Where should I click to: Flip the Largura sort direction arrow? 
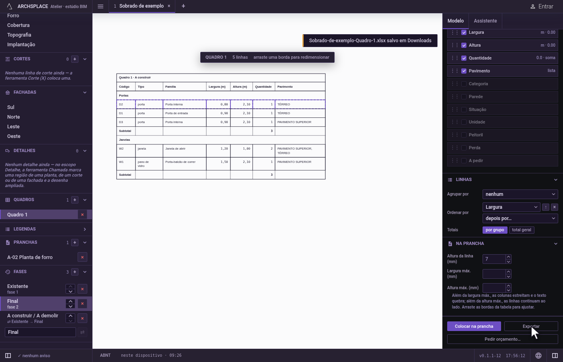pyautogui.click(x=546, y=207)
